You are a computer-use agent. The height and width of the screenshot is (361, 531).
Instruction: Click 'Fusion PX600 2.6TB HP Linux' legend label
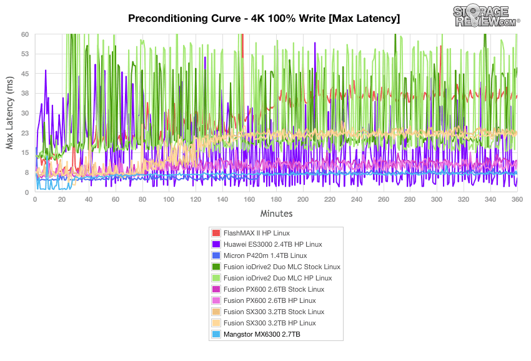pos(270,300)
